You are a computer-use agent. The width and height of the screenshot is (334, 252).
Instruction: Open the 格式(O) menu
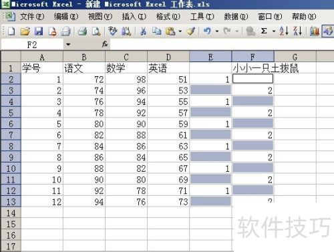[168, 17]
